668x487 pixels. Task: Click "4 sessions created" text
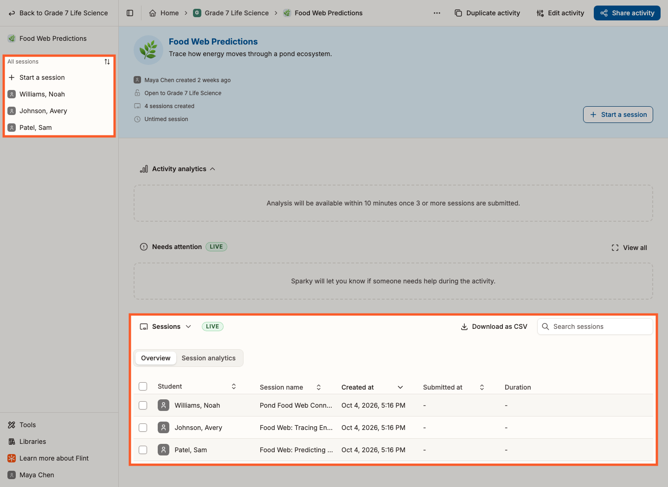(169, 106)
